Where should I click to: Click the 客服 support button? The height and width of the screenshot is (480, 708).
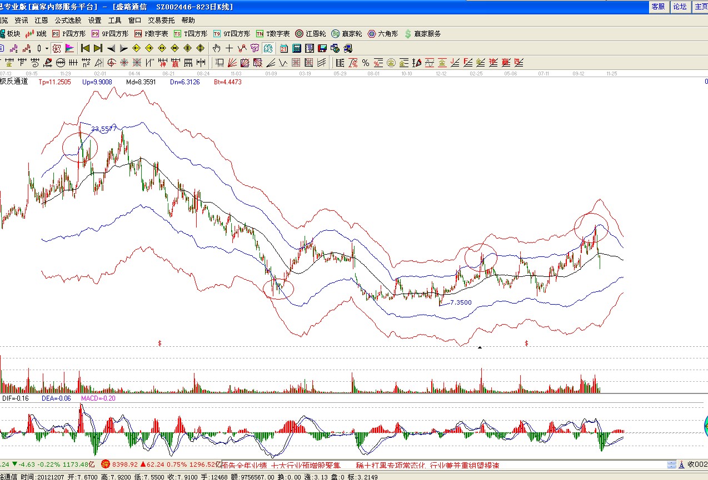(x=659, y=7)
